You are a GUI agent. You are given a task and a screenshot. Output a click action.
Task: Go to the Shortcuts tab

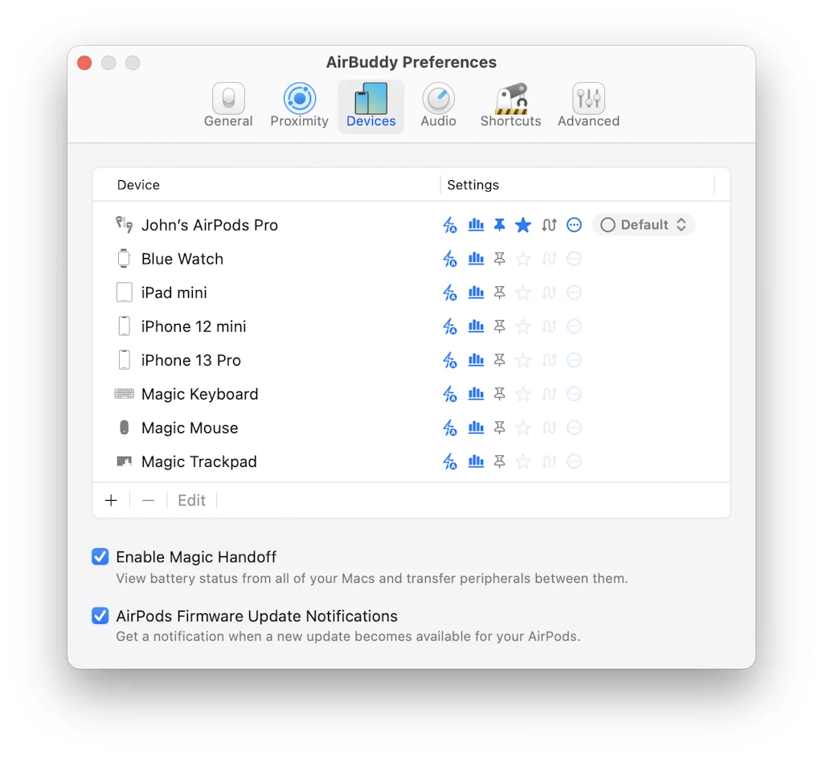pos(510,106)
